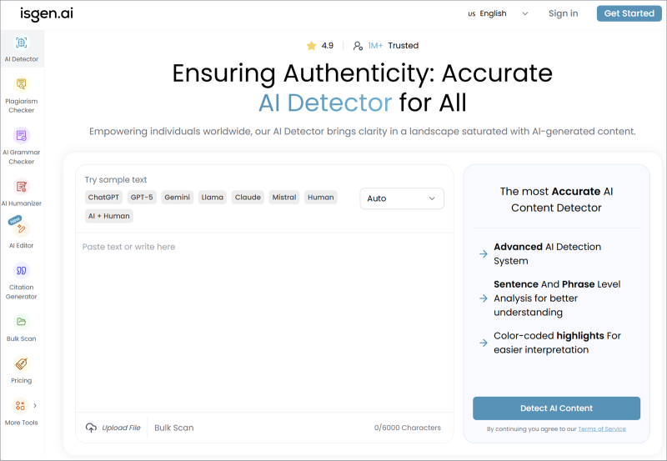Pick the AI + Human sample chip
Screen dimensions: 667x461
(x=109, y=216)
